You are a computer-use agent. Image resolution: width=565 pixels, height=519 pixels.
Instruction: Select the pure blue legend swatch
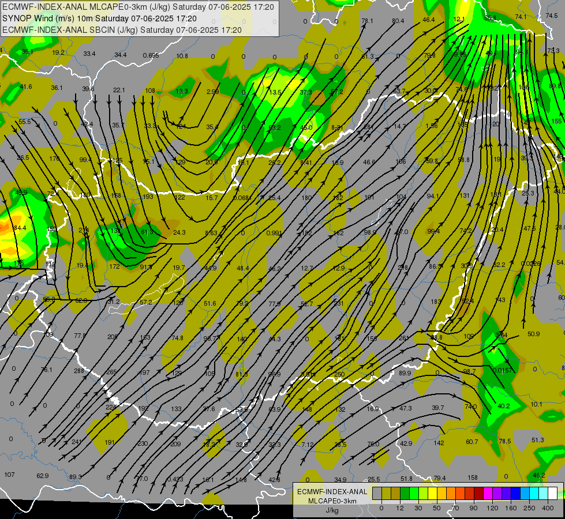click(x=515, y=493)
